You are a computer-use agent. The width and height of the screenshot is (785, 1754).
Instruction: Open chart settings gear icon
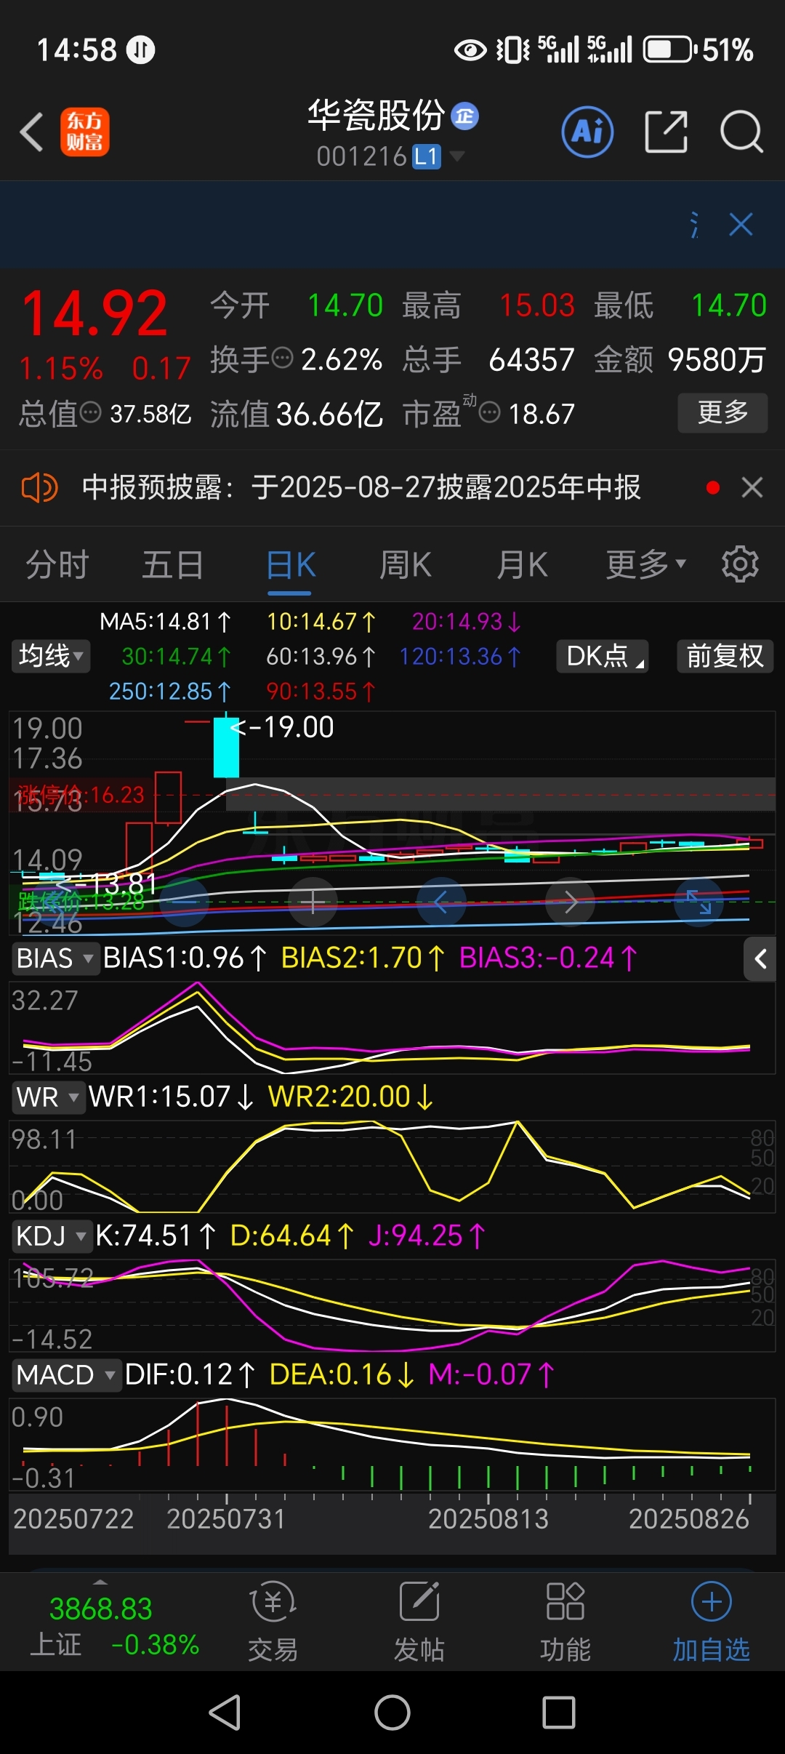[740, 564]
